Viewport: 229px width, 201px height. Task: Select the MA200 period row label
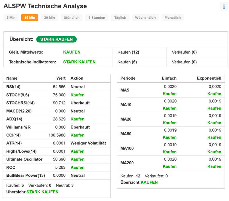pyautogui.click(x=127, y=163)
